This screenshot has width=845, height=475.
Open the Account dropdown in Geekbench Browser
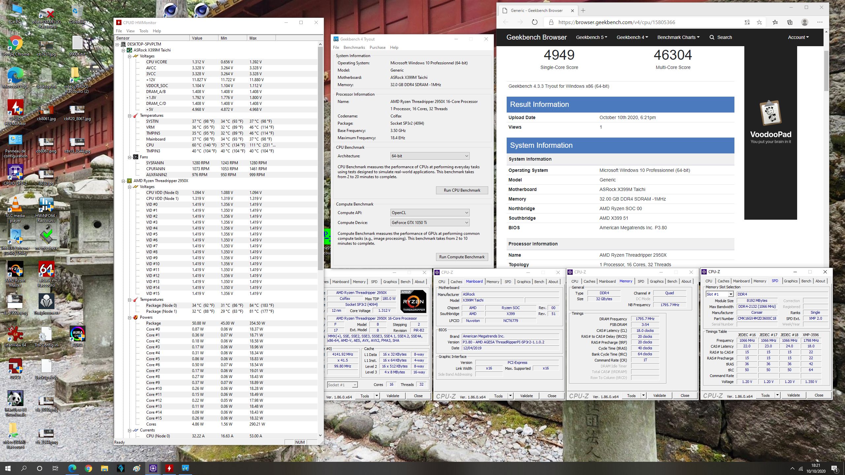click(798, 37)
